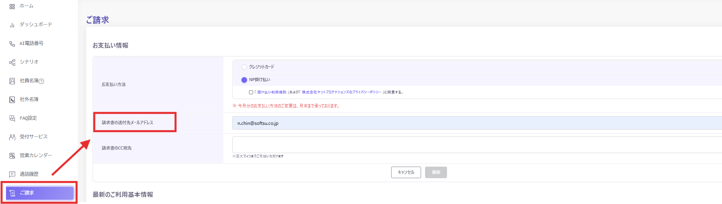Select the クレジットカード radio button

coord(244,67)
